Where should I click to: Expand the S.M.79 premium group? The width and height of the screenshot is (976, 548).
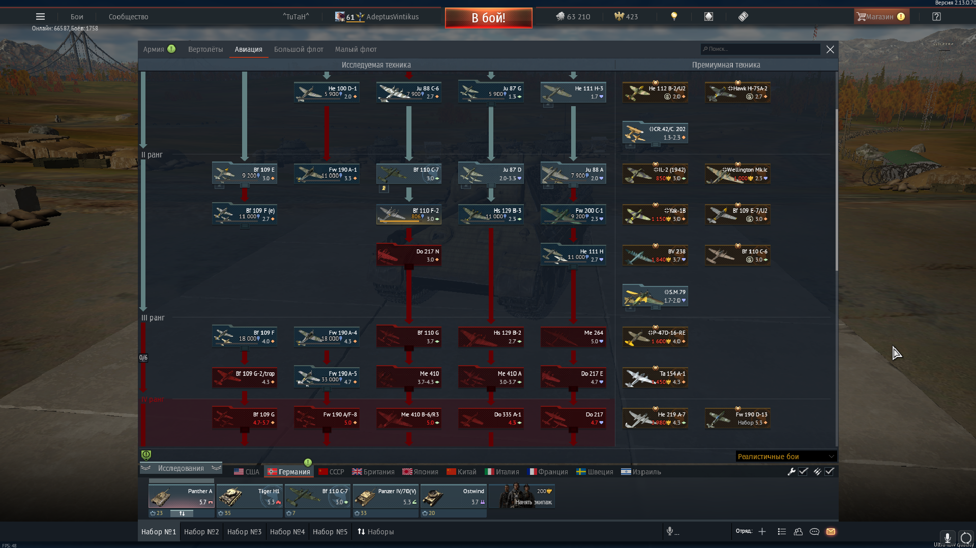pyautogui.click(x=656, y=296)
